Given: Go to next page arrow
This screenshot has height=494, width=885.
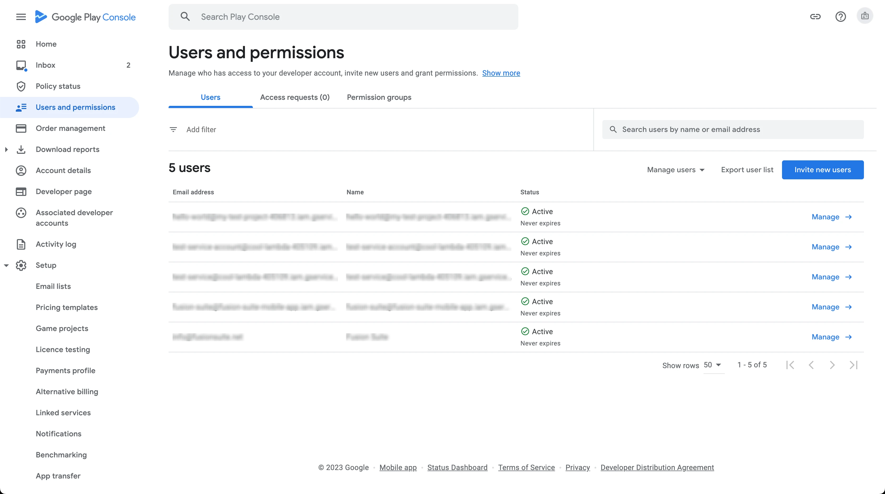Looking at the screenshot, I should coord(832,365).
